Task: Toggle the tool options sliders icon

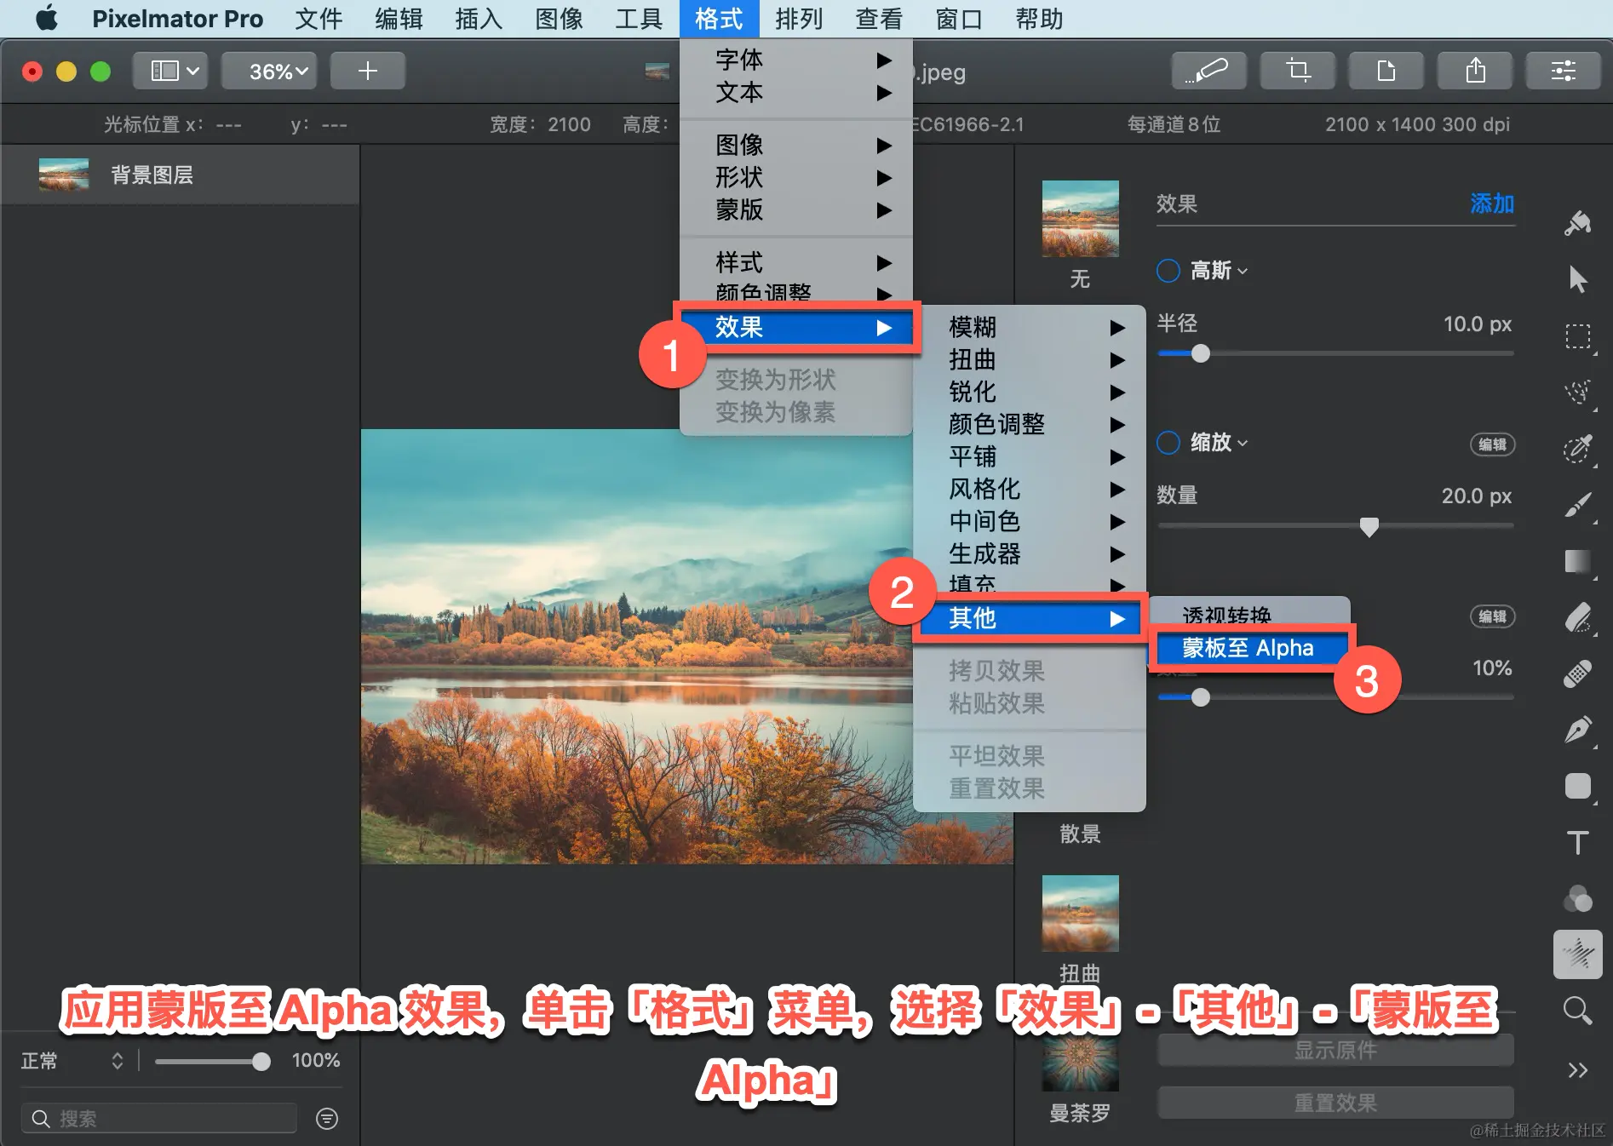Action: tap(1563, 71)
